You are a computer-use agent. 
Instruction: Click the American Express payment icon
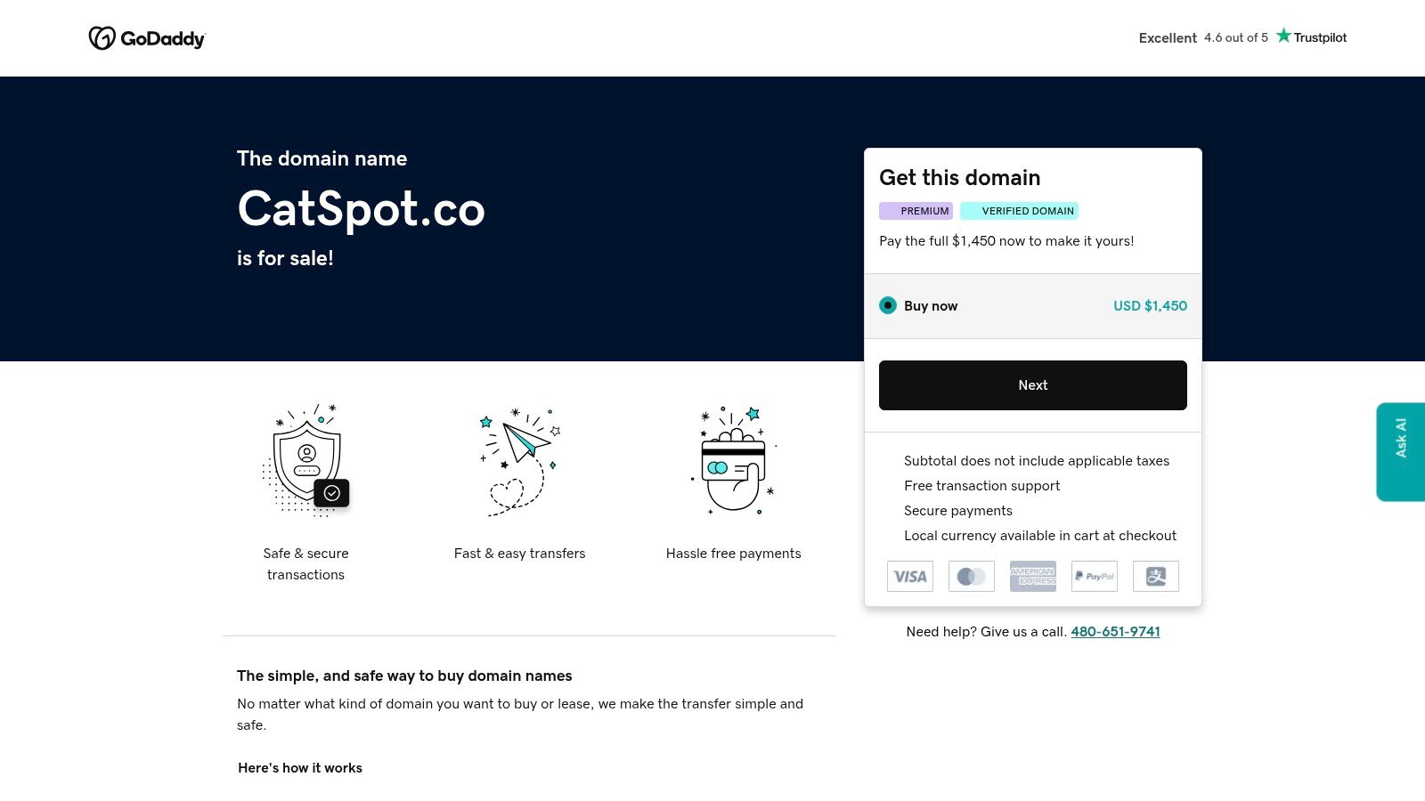[x=1033, y=576]
